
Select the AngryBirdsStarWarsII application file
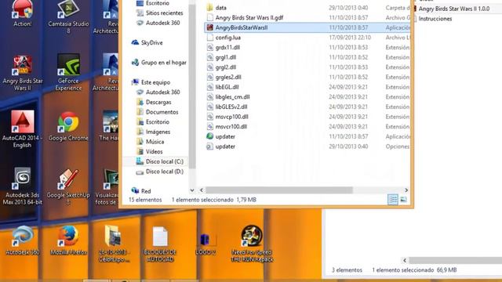307,27
